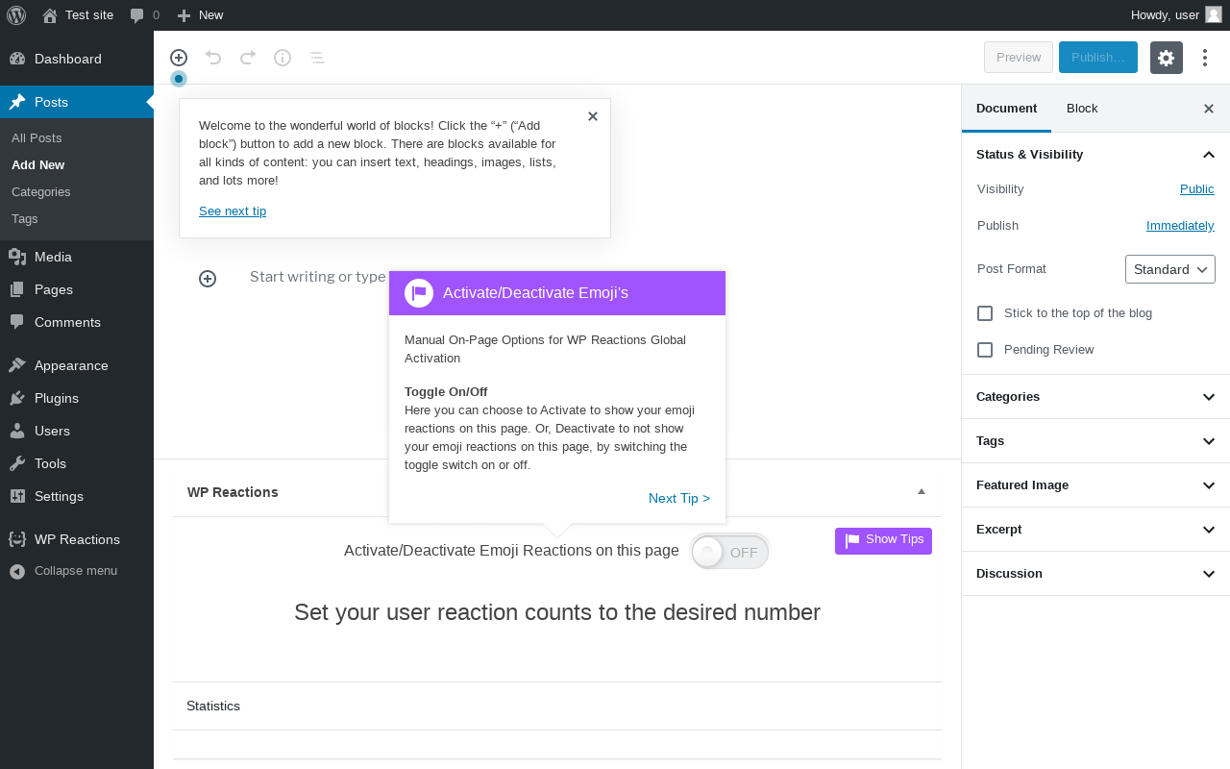Switch to the Document tab
The width and height of the screenshot is (1230, 769).
1006,109
